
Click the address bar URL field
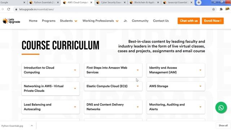click(x=115, y=9)
